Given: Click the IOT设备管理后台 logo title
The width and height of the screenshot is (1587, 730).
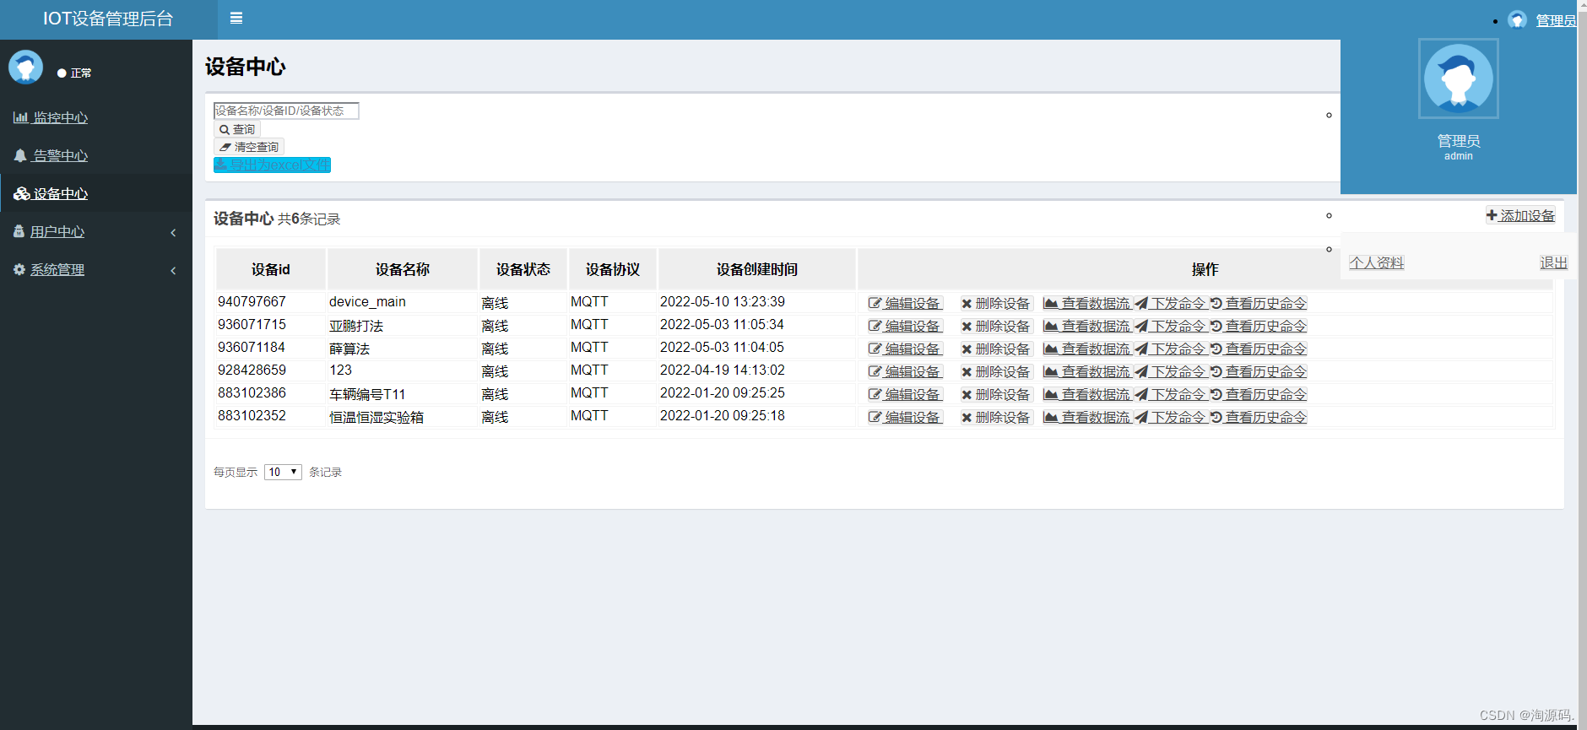Looking at the screenshot, I should (x=108, y=19).
